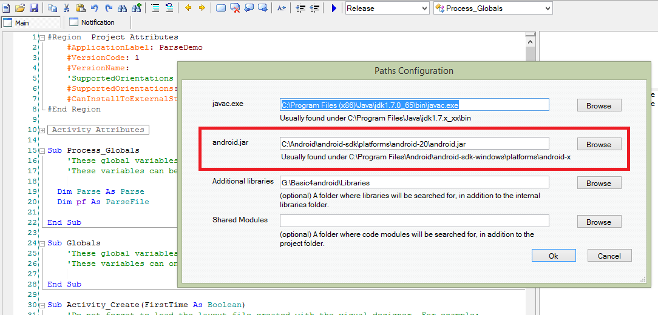Open Find with the binoculars icon
The height and width of the screenshot is (315, 658).
coord(122,8)
